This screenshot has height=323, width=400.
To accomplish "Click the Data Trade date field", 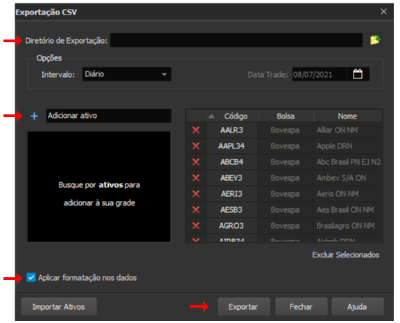I will click(x=320, y=74).
